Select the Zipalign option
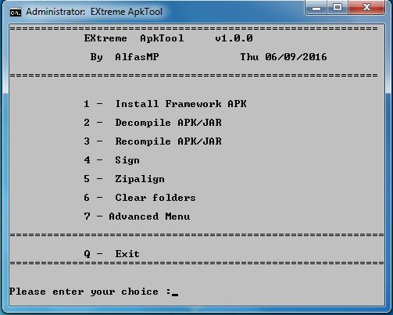 124,179
